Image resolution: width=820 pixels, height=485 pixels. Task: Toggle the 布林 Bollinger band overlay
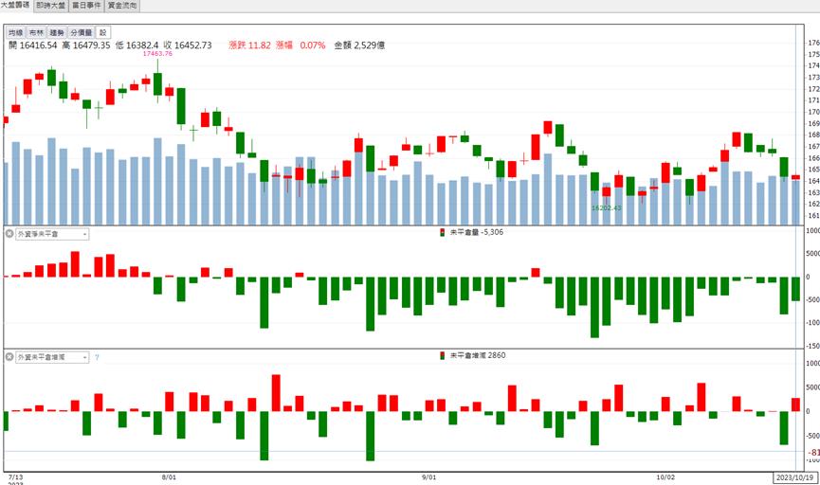pos(37,33)
